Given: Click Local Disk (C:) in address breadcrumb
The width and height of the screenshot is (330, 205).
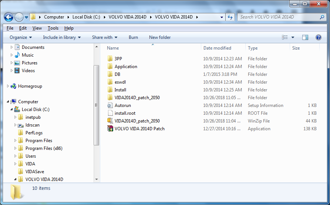Looking at the screenshot, I should [86, 17].
